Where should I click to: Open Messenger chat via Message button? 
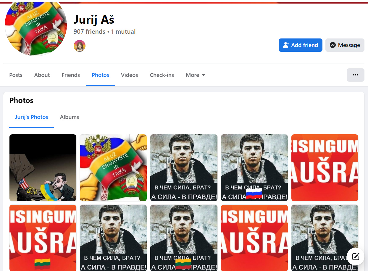[345, 45]
